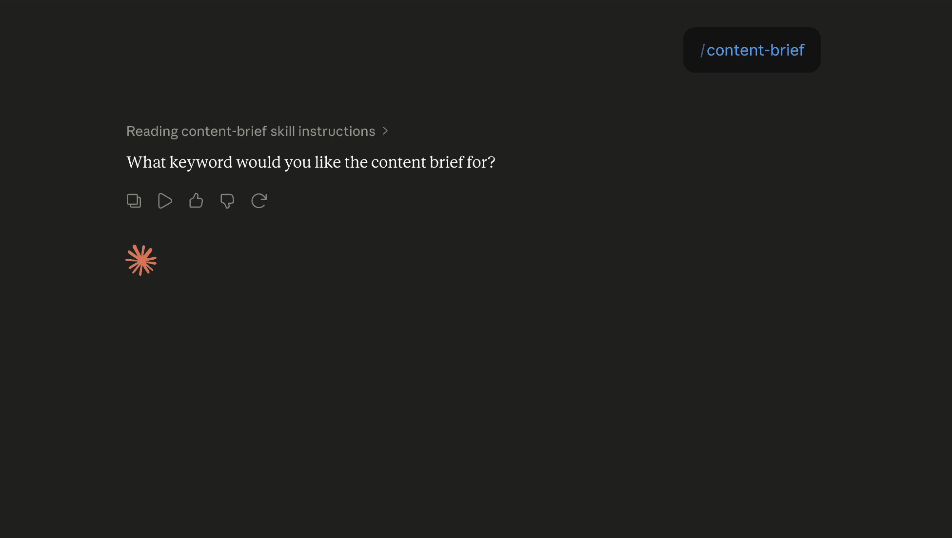Expand the chevron beside skill instructions
Image resolution: width=952 pixels, height=538 pixels.
tap(385, 131)
